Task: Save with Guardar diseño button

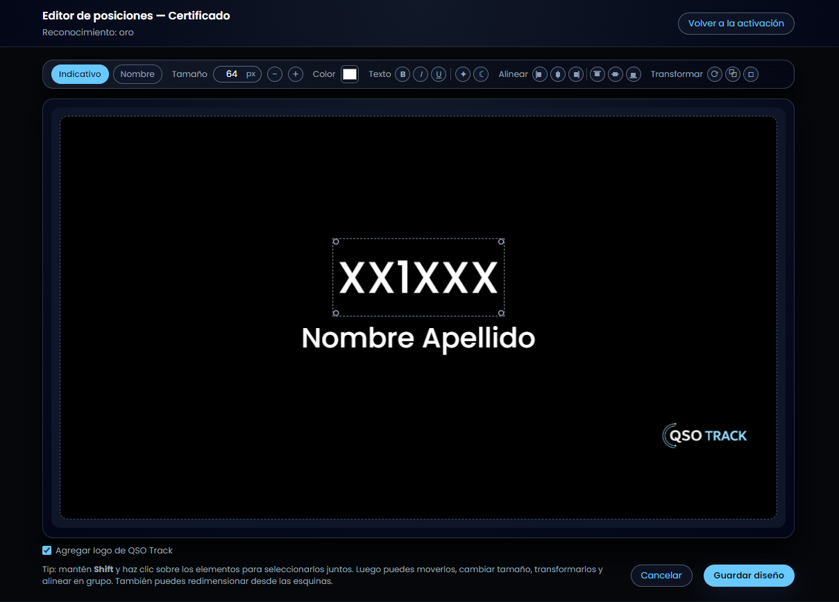Action: [x=749, y=576]
